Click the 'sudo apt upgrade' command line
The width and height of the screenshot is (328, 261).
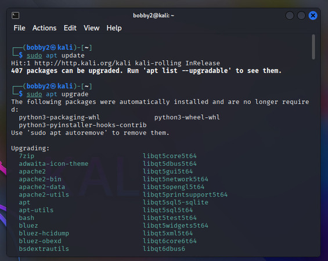(x=57, y=94)
